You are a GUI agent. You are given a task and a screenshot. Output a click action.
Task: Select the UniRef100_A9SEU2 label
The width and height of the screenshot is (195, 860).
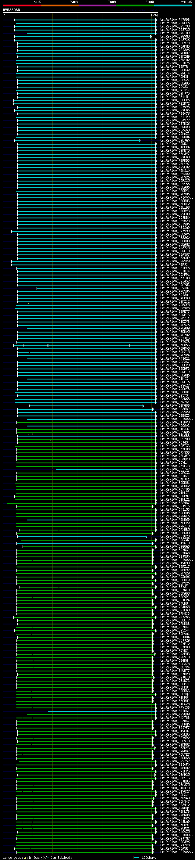pyautogui.click(x=175, y=167)
